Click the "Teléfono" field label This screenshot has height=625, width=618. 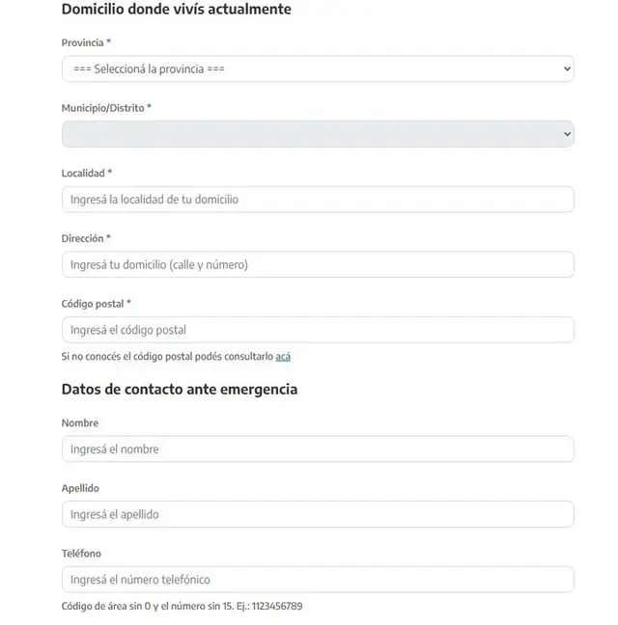click(81, 554)
